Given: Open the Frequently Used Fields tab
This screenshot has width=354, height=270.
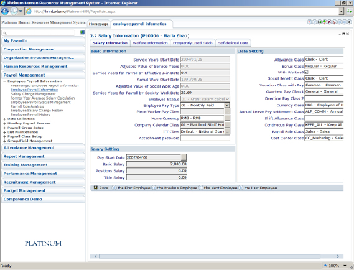Looking at the screenshot, I should point(193,43).
